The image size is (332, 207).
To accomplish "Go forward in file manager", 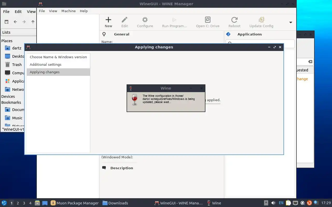I will [24, 22].
